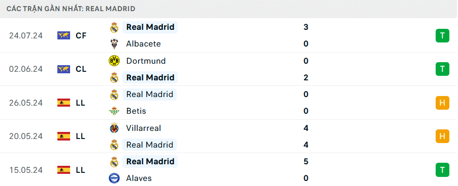Open the Villarreal team link
Image resolution: width=458 pixels, height=186 pixels.
click(143, 128)
